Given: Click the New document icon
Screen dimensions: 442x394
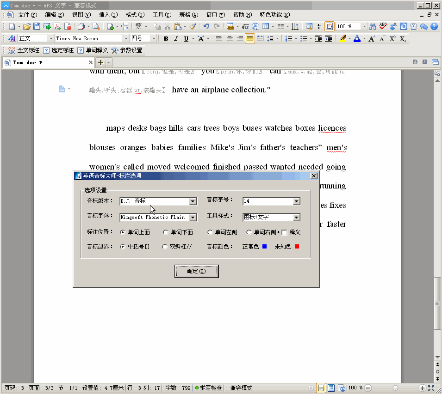Looking at the screenshot, I should (x=12, y=26).
